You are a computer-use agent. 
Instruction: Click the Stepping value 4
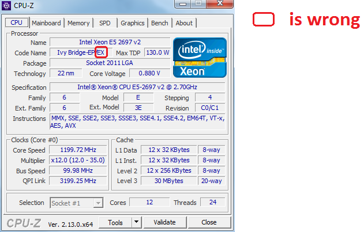click(x=210, y=97)
